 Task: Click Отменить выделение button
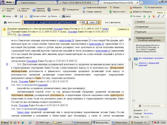pos(149,106)
